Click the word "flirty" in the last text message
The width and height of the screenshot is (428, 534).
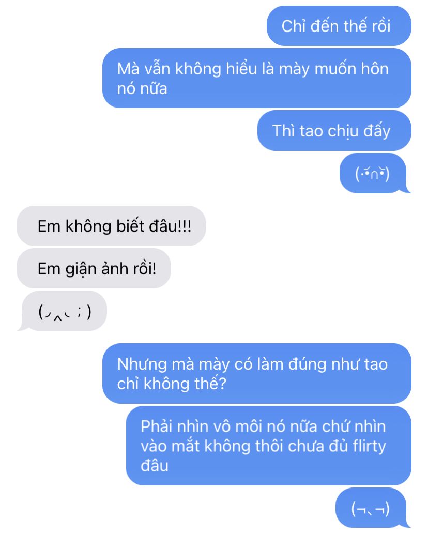pos(370,446)
